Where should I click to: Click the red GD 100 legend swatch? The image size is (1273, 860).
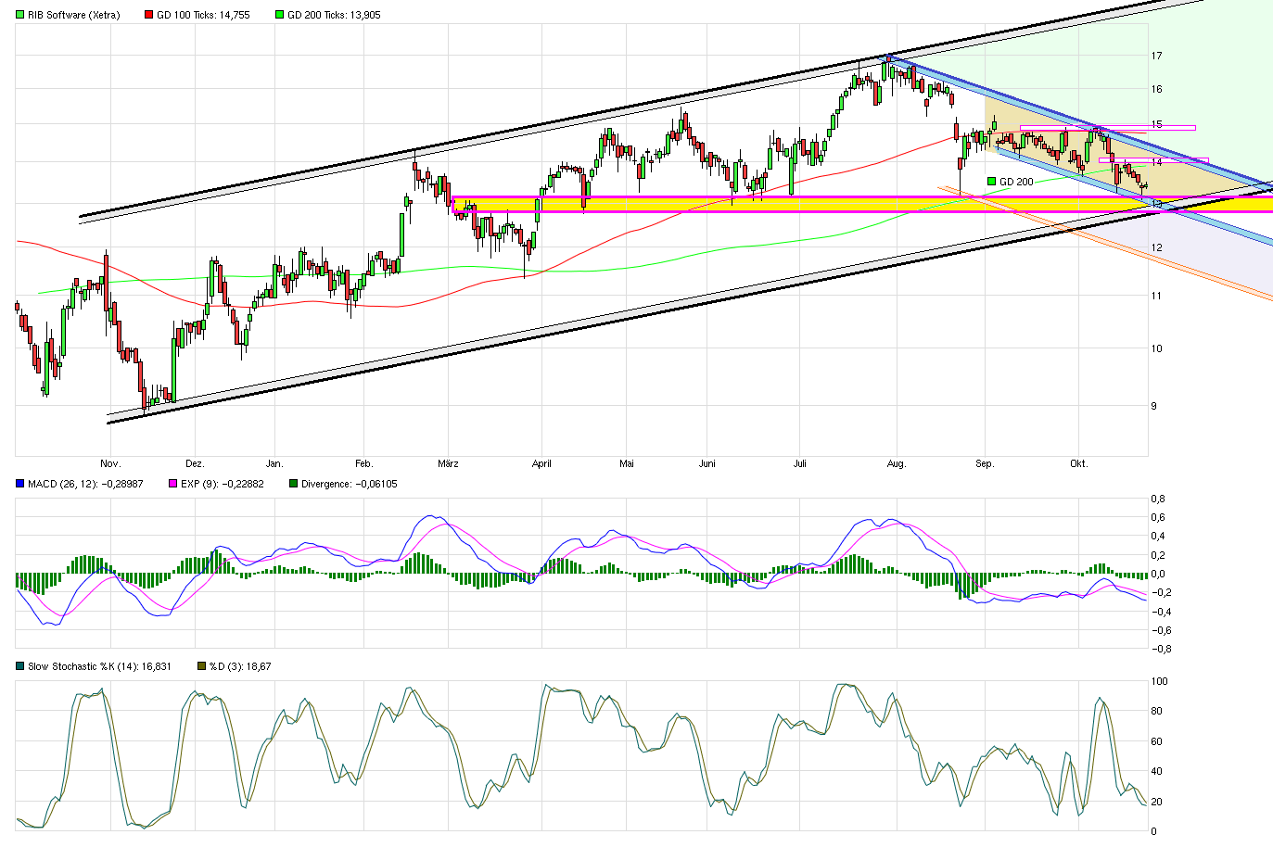pos(149,15)
